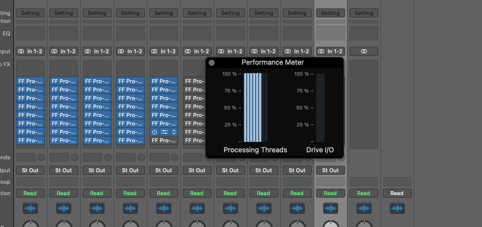Click the waveform track icon on the eighth channel strip
The image size is (482, 227).
click(264, 208)
